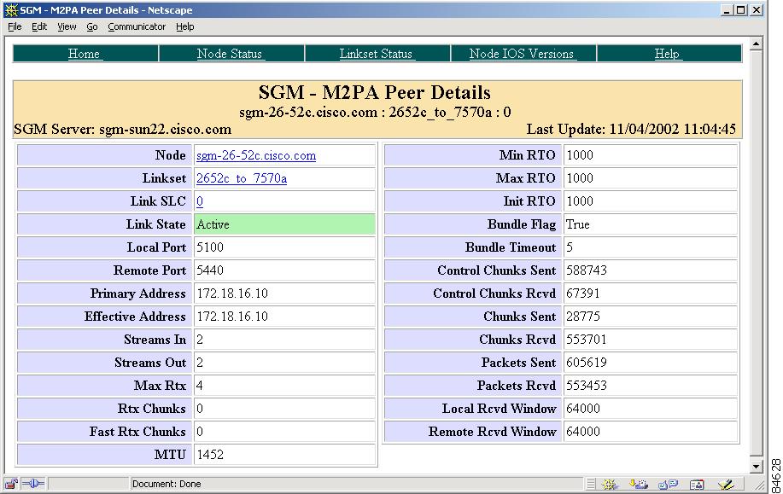Open the View menu

67,26
